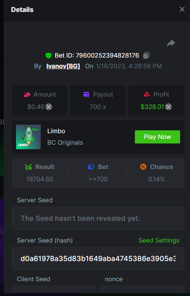Click the blue Bet tag icon
This screenshot has height=296, width=190.
pos(91,166)
